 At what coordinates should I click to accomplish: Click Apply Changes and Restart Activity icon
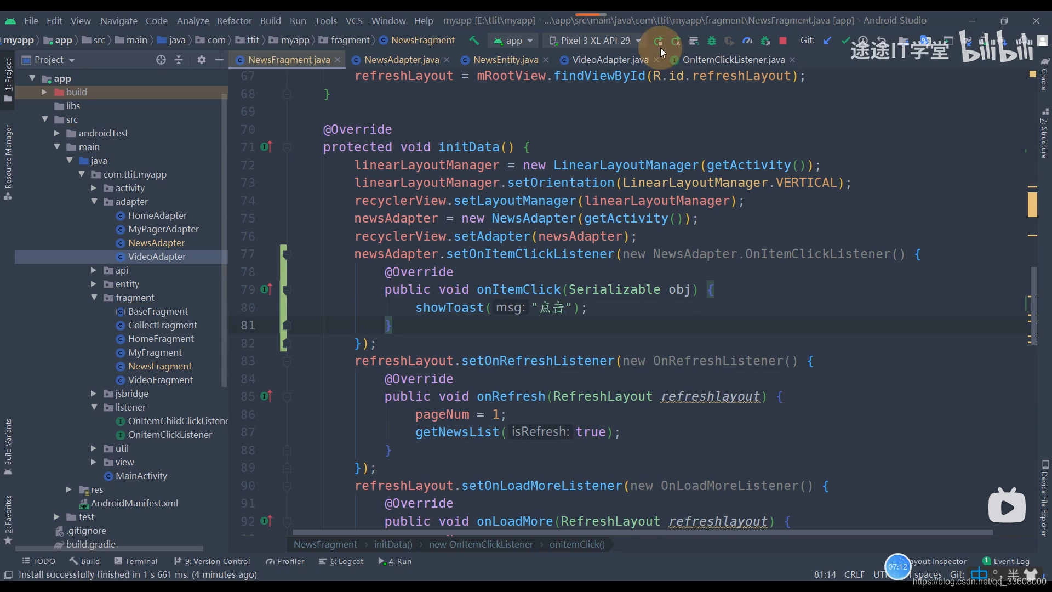click(676, 41)
